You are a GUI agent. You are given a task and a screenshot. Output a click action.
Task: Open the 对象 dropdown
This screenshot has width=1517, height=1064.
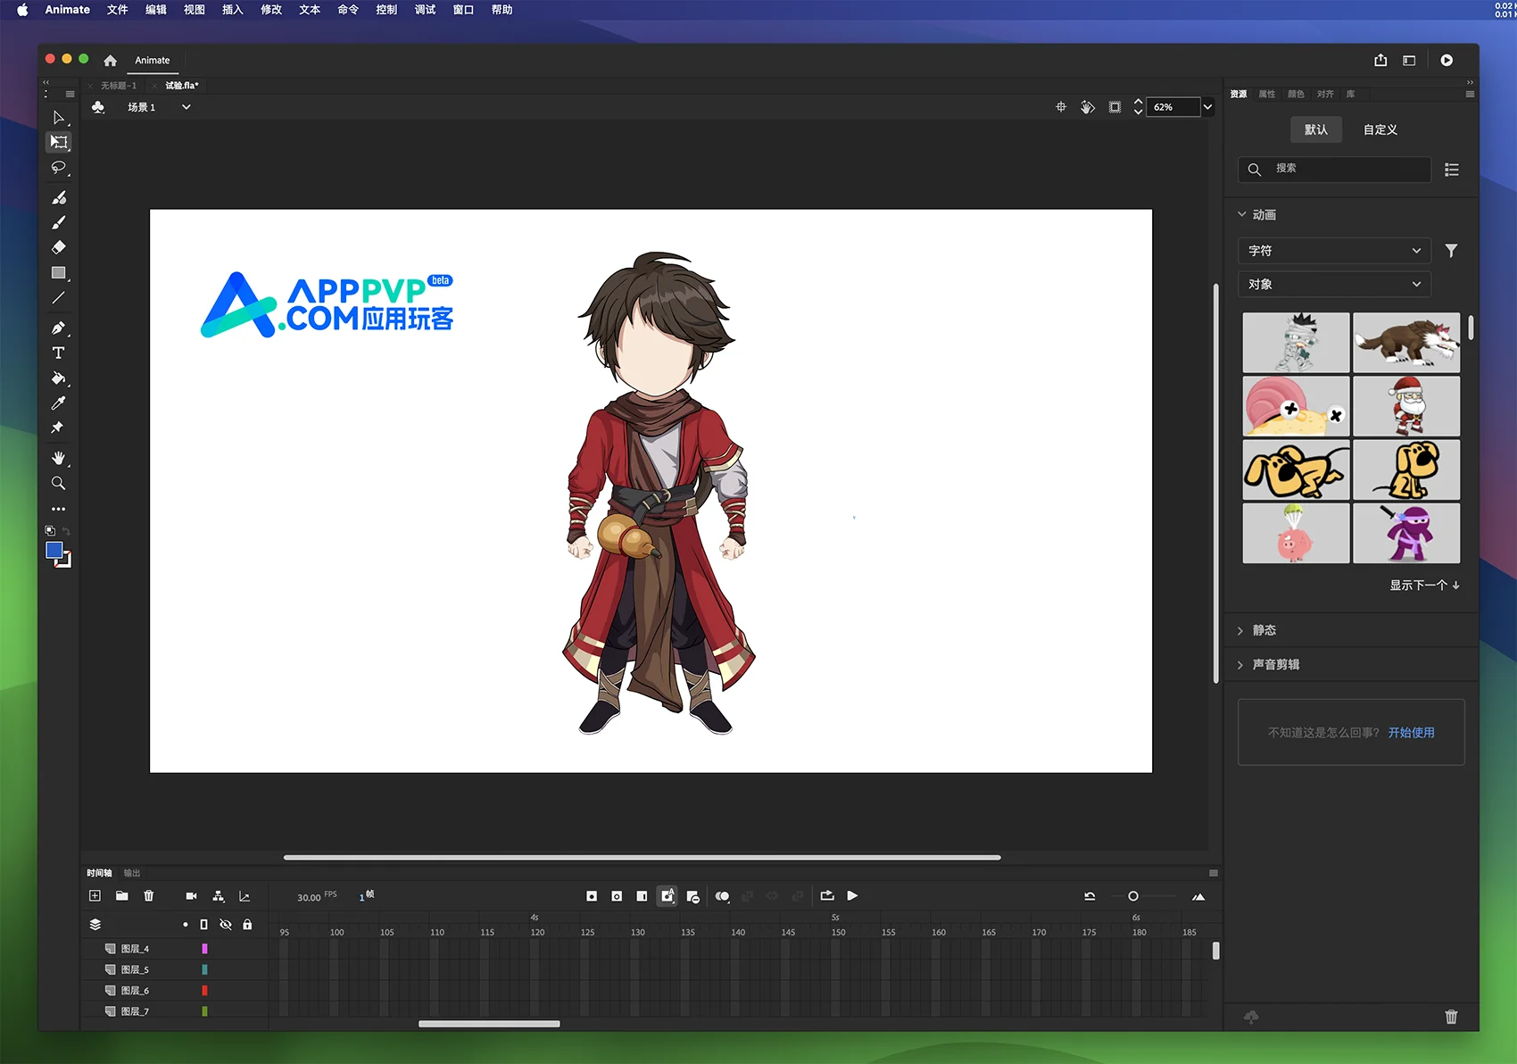[x=1334, y=285]
